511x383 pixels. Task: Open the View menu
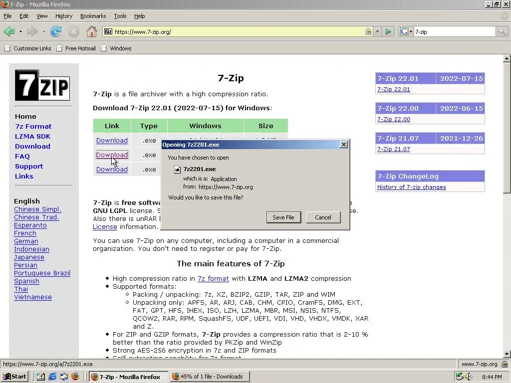(42, 16)
